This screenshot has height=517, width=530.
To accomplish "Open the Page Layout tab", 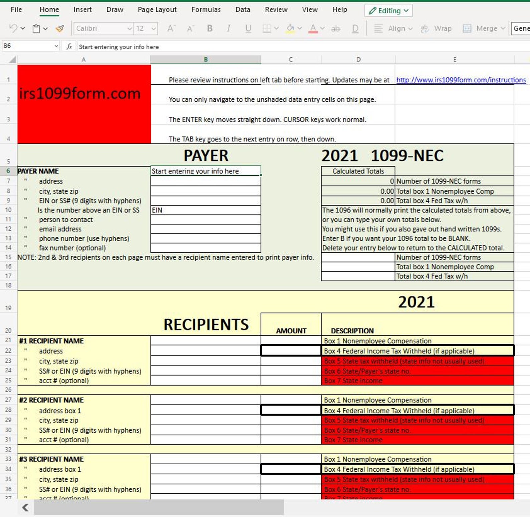I will [x=157, y=10].
